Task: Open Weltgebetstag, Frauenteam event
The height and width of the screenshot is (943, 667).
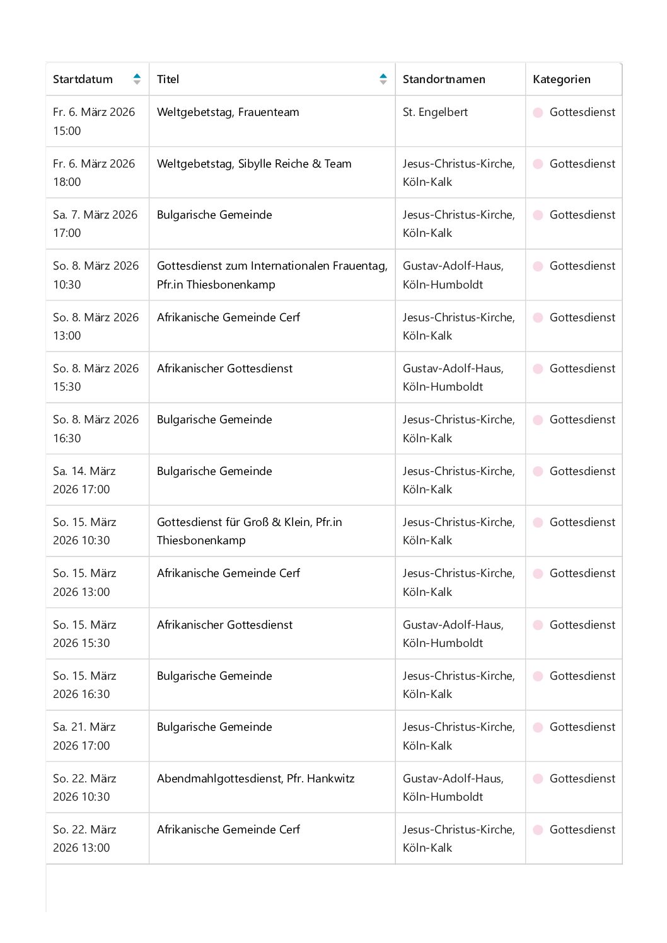Action: [x=228, y=112]
